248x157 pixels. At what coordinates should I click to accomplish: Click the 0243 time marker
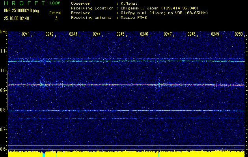coord(73,34)
